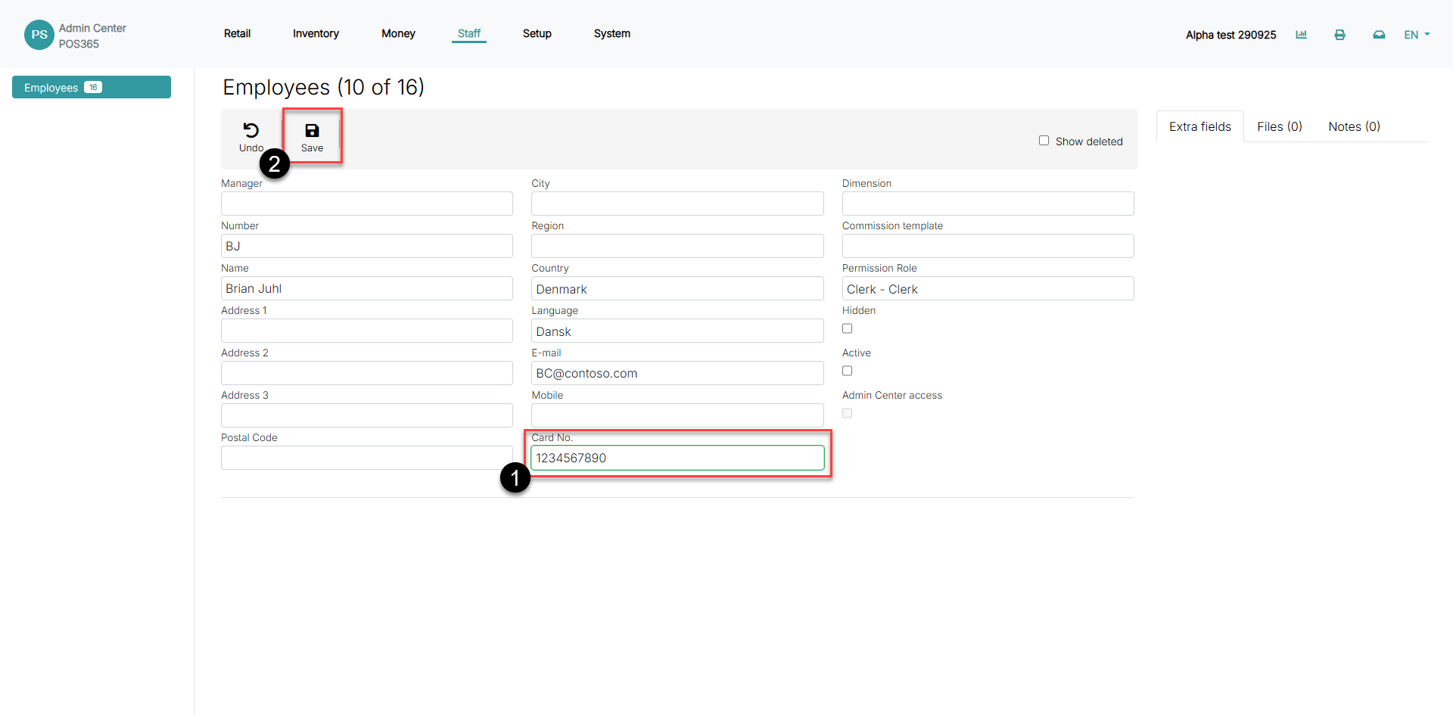Click the Postal Code input field
Viewport: 1453px width, 715px height.
pos(367,458)
